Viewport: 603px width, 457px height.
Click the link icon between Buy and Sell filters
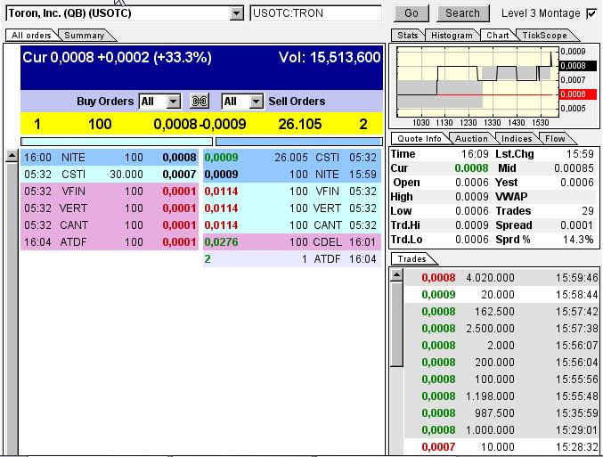pos(200,102)
